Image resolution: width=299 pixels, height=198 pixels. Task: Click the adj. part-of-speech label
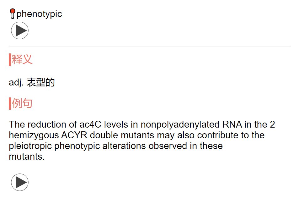click(x=16, y=82)
